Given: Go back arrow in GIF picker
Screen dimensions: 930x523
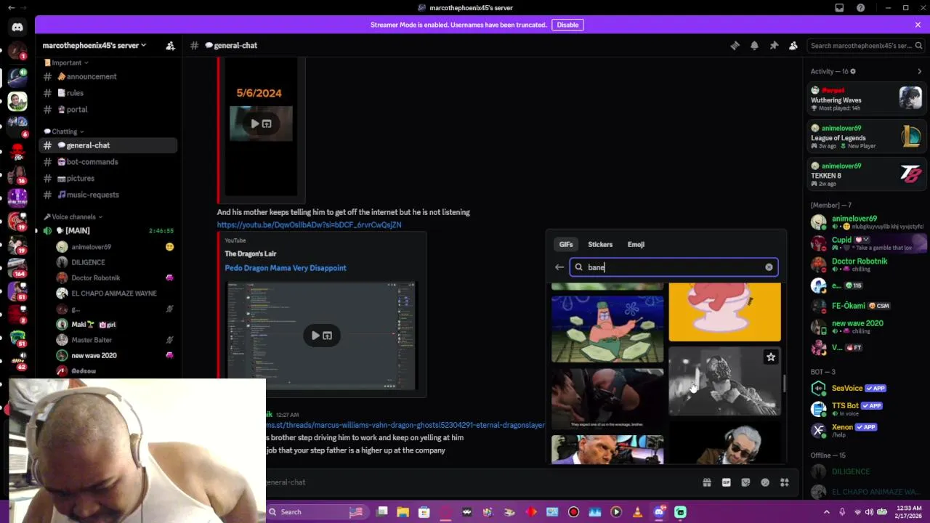Looking at the screenshot, I should 559,267.
